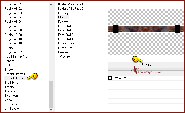Choose Plugins AB 06 category
The width and height of the screenshot is (185, 113).
(13, 22)
